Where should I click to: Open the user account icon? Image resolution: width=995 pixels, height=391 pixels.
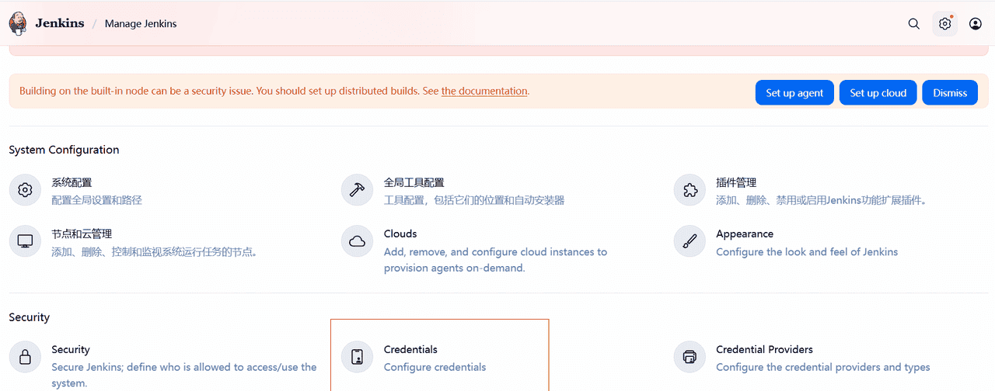point(976,23)
